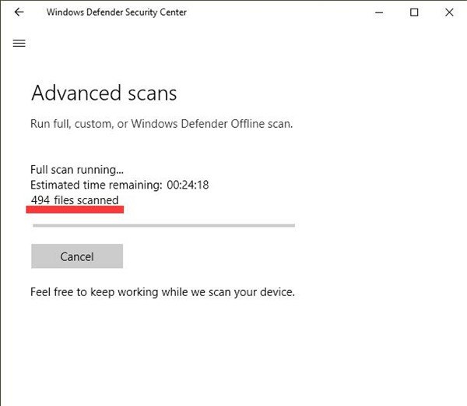This screenshot has width=467, height=406.
Task: Cancel the running full scan
Action: coord(77,256)
